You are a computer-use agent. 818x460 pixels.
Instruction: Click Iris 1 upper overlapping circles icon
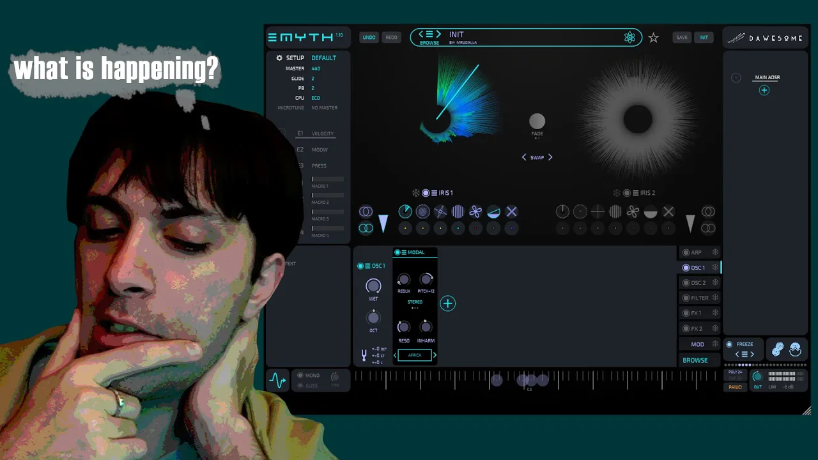[366, 211]
